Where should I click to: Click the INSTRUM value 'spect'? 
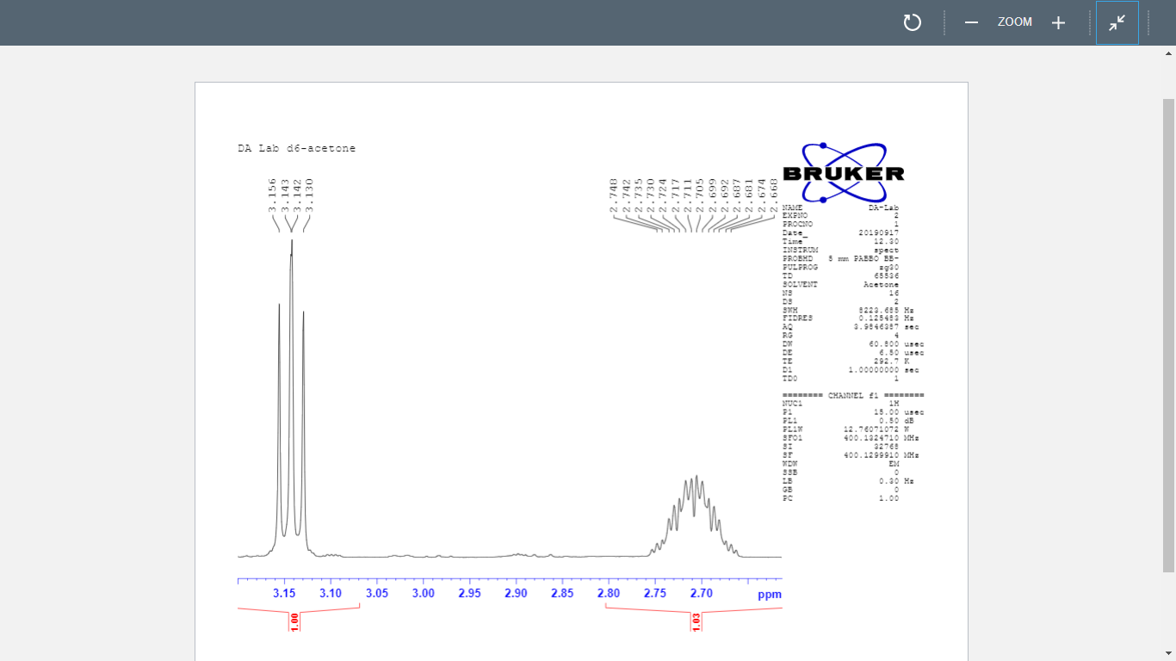pyautogui.click(x=887, y=250)
